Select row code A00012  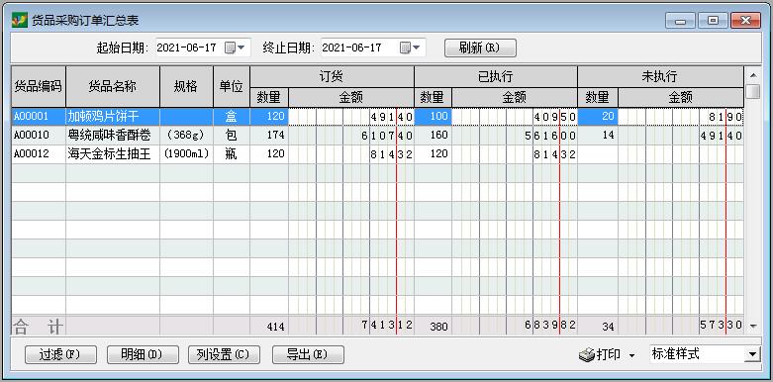[39, 154]
